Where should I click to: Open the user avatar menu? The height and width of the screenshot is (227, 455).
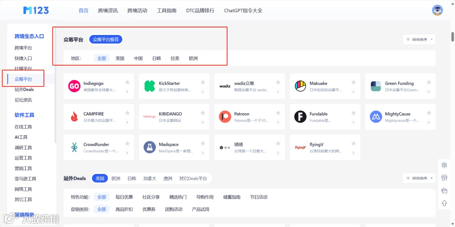click(437, 11)
